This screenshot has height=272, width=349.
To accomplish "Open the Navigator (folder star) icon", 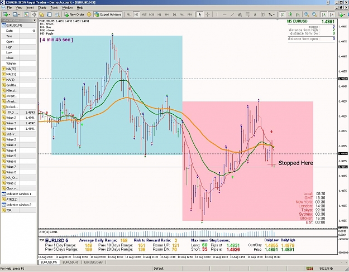I will coord(42,14).
